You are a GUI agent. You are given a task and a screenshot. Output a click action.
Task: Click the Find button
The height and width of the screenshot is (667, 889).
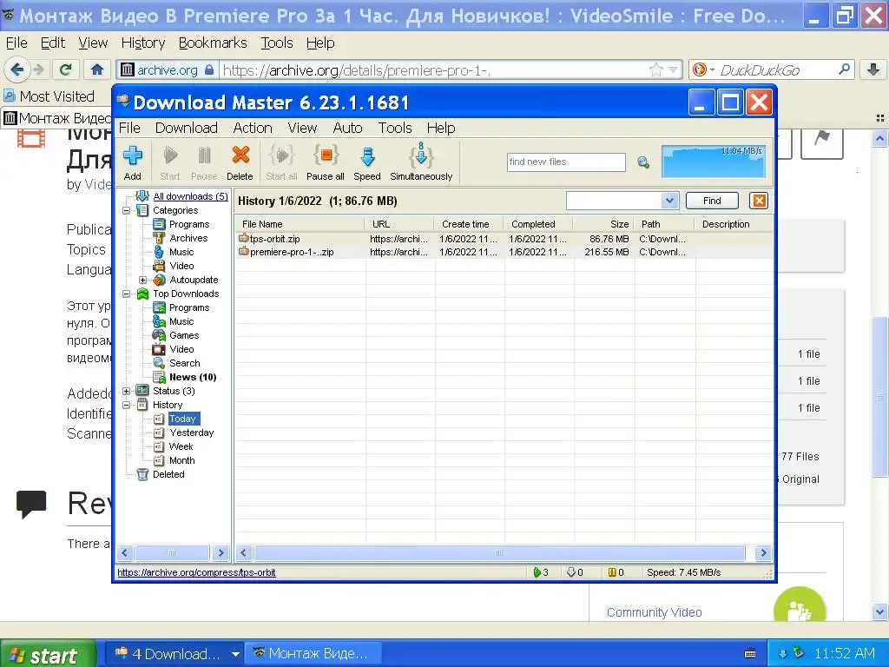712,201
